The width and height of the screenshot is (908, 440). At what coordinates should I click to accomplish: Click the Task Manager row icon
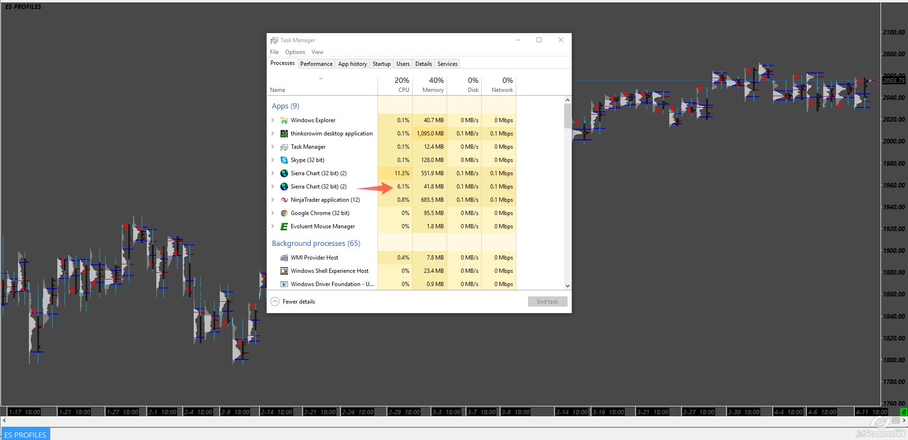coord(284,147)
